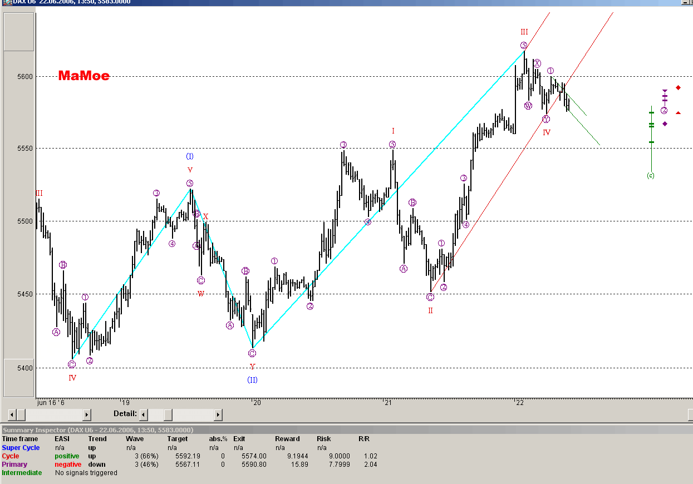Click the target value 5567.11
The image size is (693, 484).
click(x=188, y=464)
